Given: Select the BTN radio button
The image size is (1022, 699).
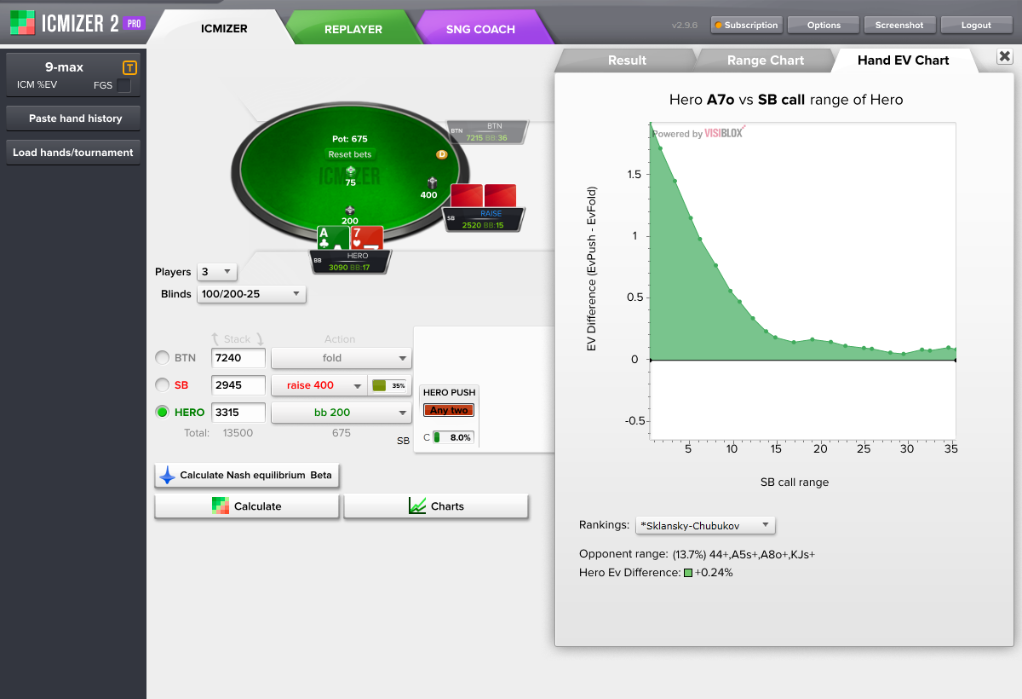Looking at the screenshot, I should point(162,358).
